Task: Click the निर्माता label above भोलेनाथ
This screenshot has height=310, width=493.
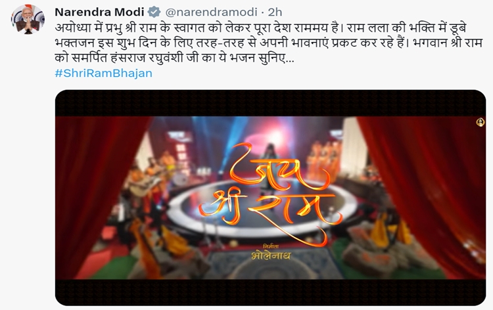Action: [271, 246]
